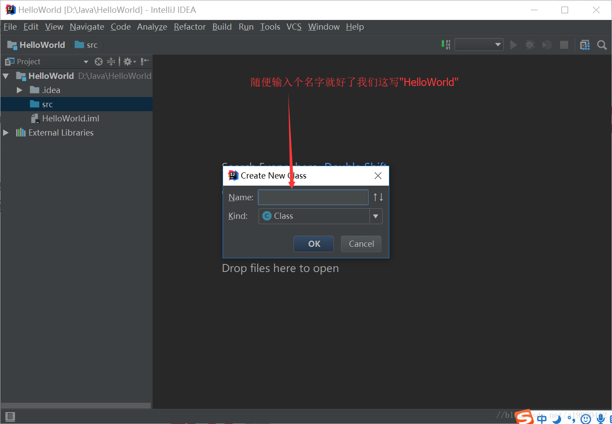Screen dimensions: 612x424
Task: Hide the Project tool window with hide icon
Action: point(145,62)
